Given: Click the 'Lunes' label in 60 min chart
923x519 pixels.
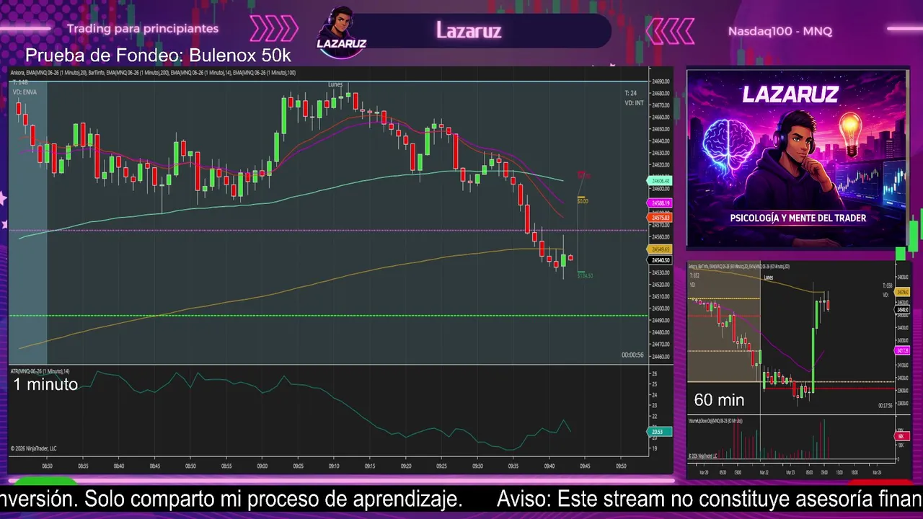Looking at the screenshot, I should (769, 277).
